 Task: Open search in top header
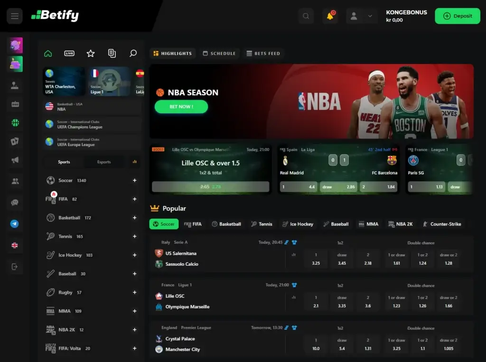(306, 16)
